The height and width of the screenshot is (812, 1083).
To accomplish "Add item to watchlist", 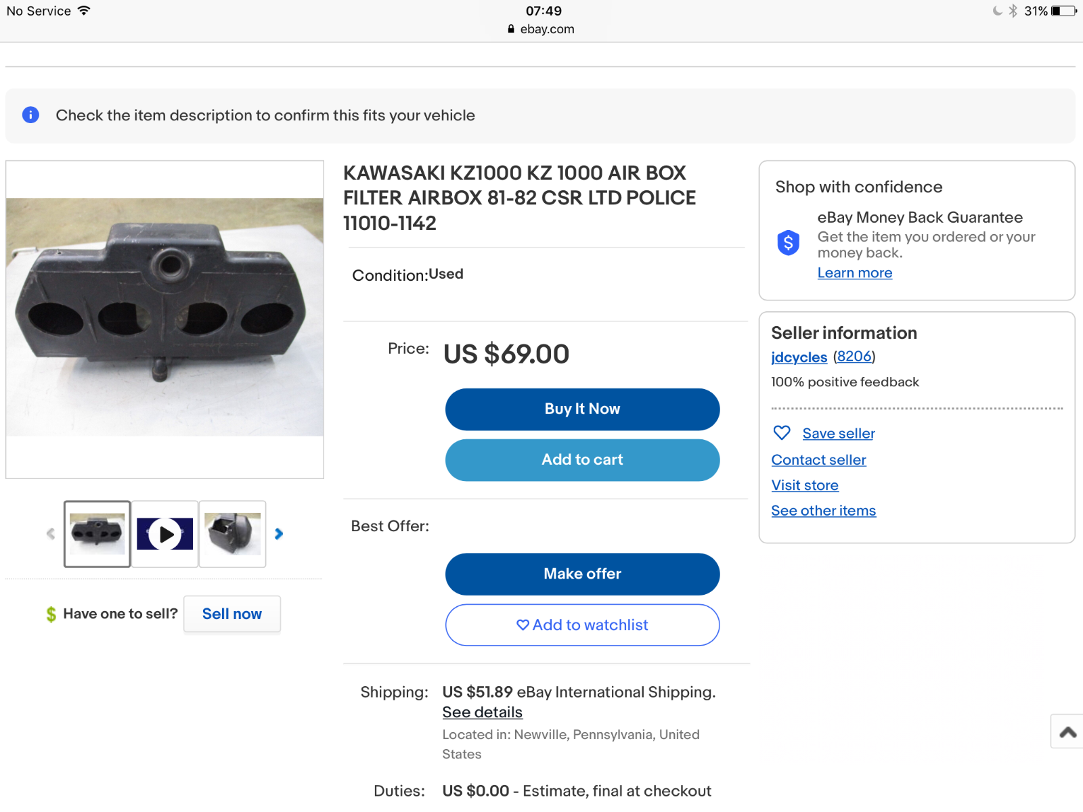I will tap(582, 625).
